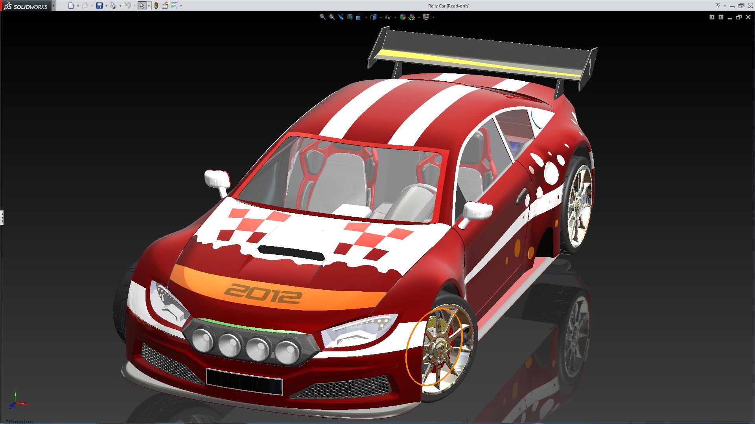Click the New document icon
Image resolution: width=755 pixels, height=424 pixels.
[x=71, y=5]
